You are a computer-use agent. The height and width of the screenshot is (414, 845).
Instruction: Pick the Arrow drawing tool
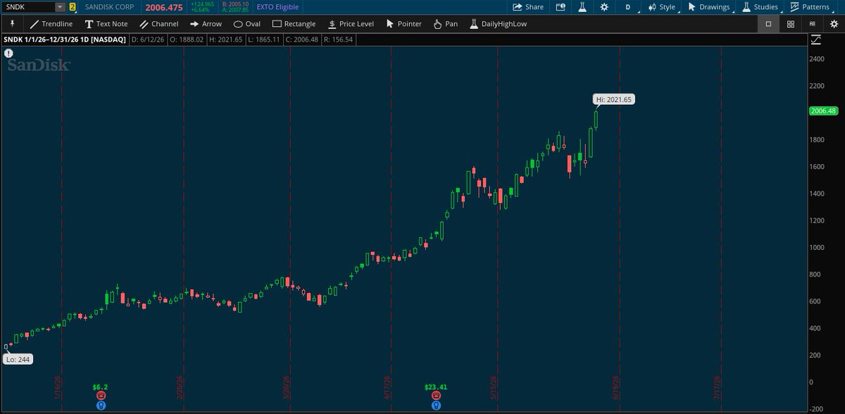tap(206, 24)
